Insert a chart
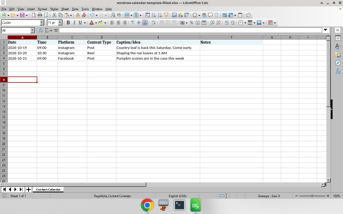Viewport: 343px width, 214px height. (x=181, y=15)
